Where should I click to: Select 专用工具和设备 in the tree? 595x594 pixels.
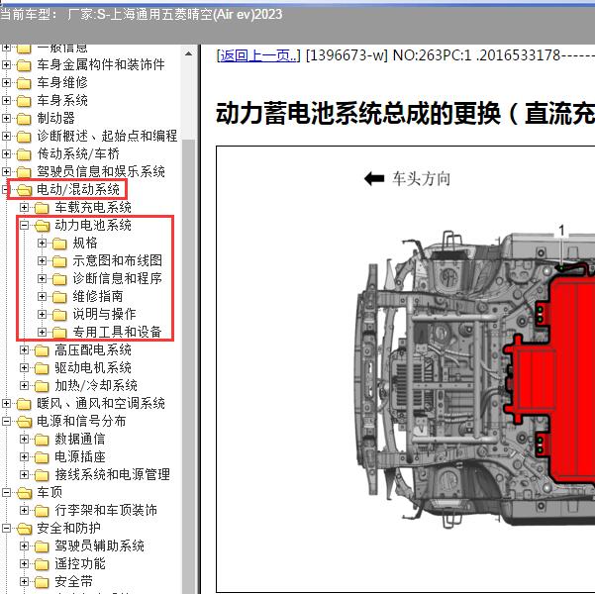click(x=117, y=333)
